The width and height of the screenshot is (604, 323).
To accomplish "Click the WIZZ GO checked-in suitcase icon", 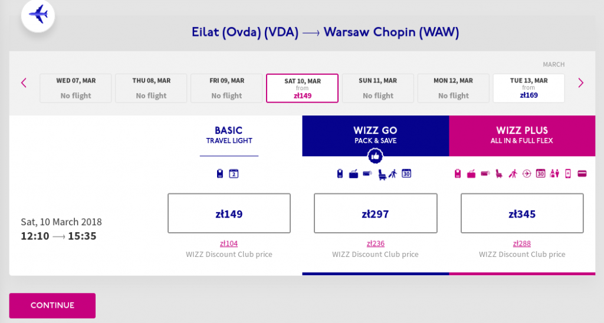I will click(354, 174).
